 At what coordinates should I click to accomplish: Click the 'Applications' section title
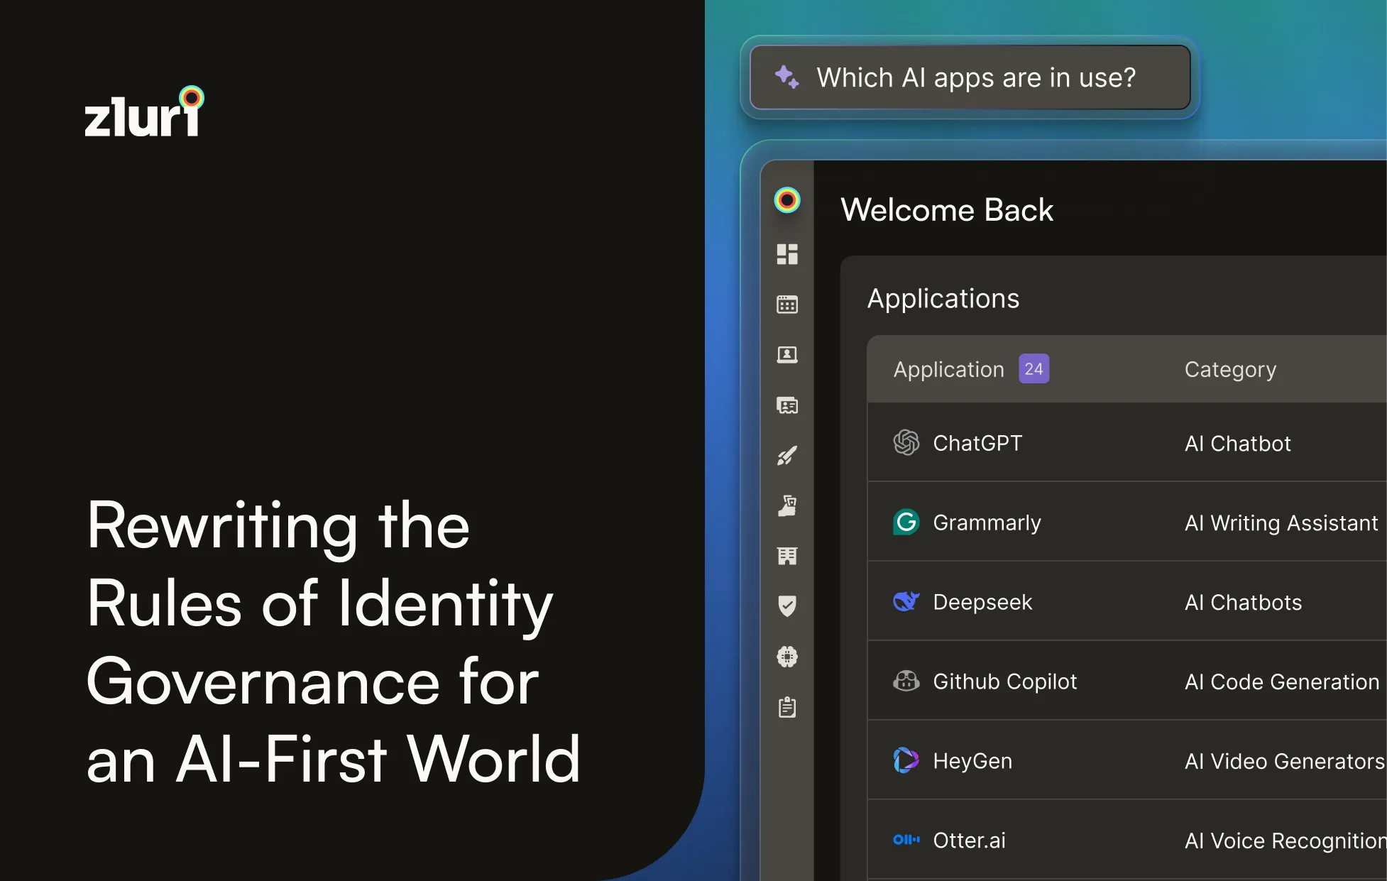[x=943, y=299]
